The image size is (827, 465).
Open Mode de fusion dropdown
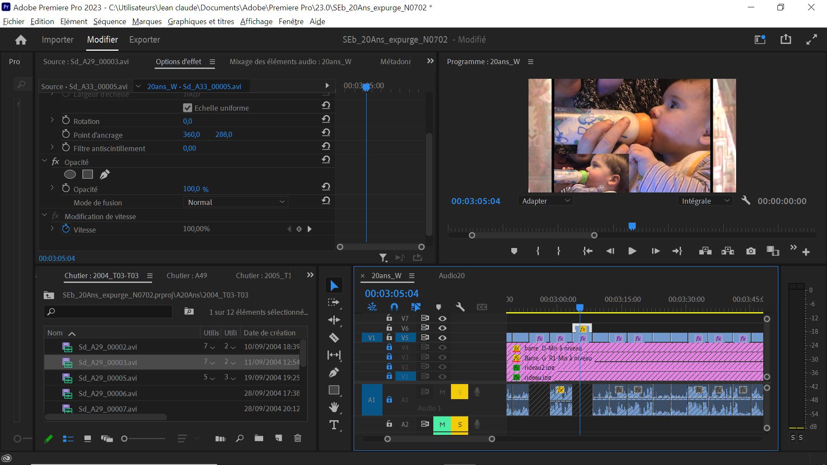pos(236,202)
